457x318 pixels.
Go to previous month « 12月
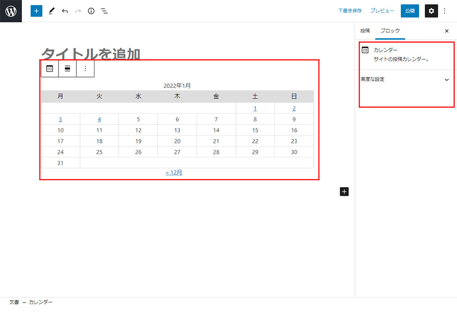(x=174, y=172)
